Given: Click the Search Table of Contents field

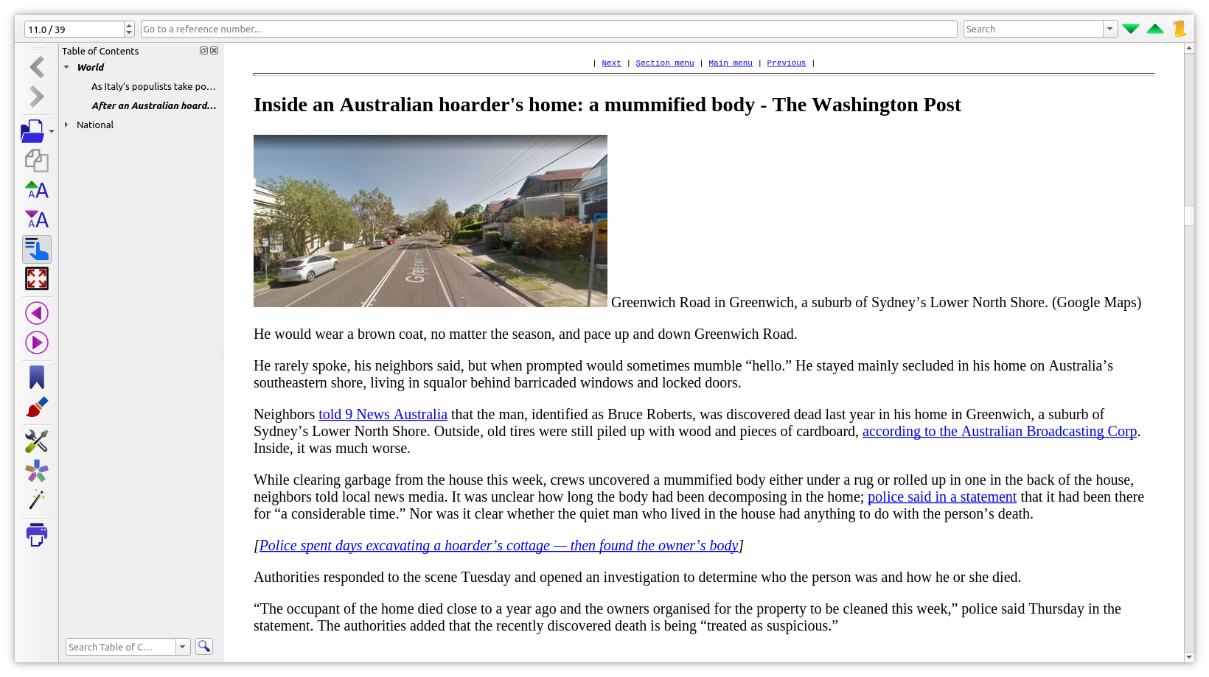Looking at the screenshot, I should (x=121, y=647).
